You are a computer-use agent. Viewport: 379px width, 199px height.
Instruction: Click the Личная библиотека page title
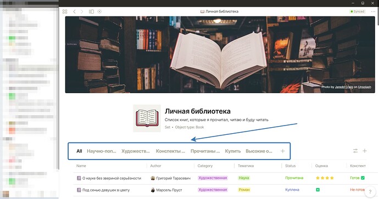[198, 111]
